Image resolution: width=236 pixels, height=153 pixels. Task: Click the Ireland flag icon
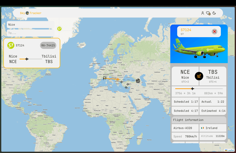[202, 128]
